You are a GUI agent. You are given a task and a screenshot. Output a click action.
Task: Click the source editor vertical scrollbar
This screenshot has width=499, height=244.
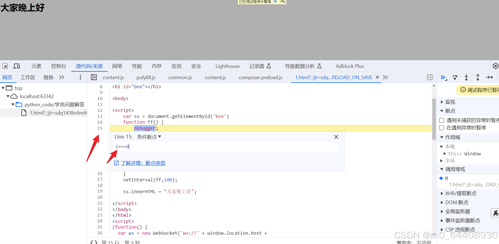(x=434, y=119)
